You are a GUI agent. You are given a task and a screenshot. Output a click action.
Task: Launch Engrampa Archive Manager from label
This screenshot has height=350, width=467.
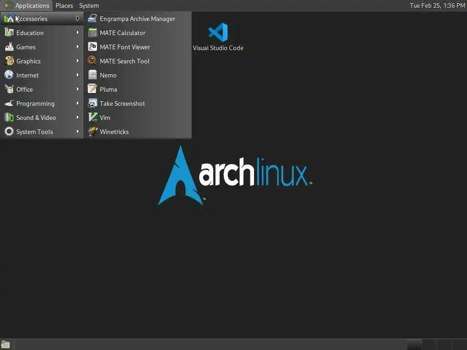[137, 19]
